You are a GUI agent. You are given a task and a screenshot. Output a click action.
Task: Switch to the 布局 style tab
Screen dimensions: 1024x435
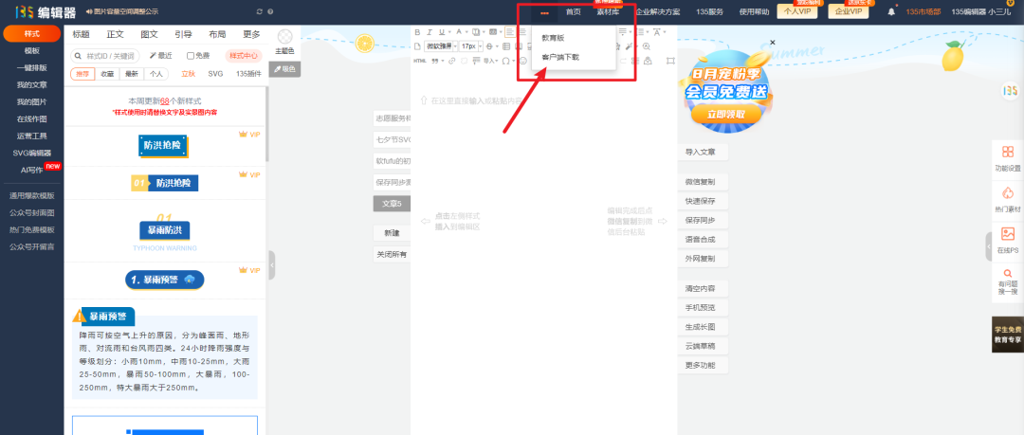(x=217, y=35)
